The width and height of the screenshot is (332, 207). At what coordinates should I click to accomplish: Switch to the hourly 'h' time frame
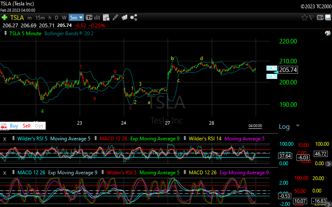pos(50,17)
